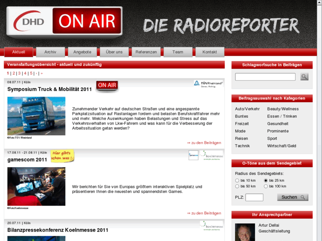Viewport: 322px width, 241px height.
Task: Open the Beauty/Wellness category
Action: (x=283, y=109)
